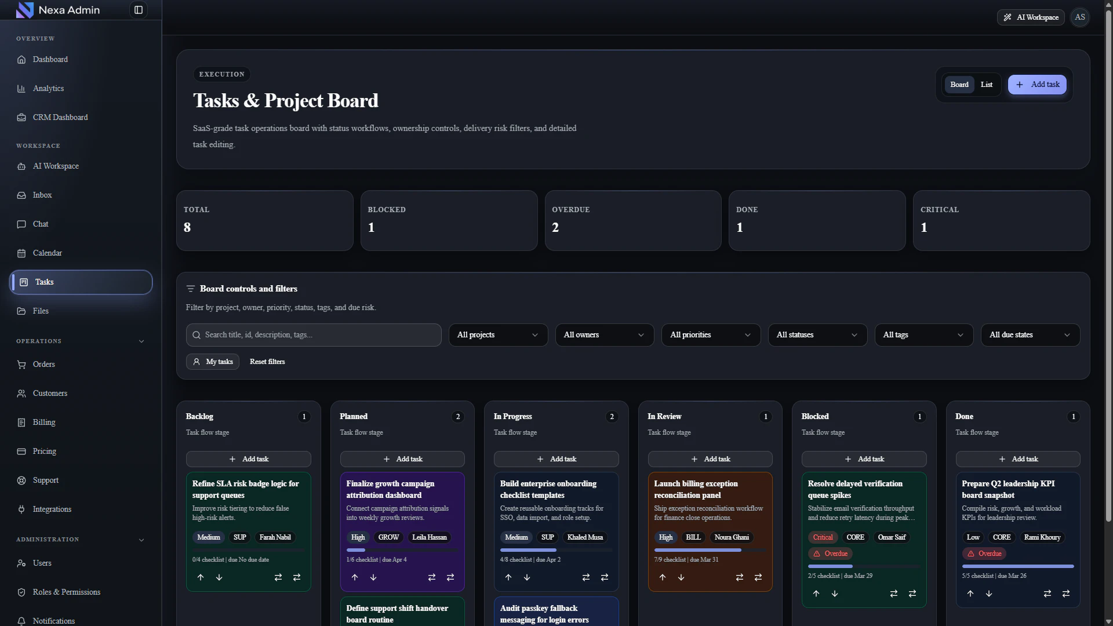Click the progress bar on Prepare Q2 card
Screen dimensions: 1113x626
click(x=1017, y=566)
